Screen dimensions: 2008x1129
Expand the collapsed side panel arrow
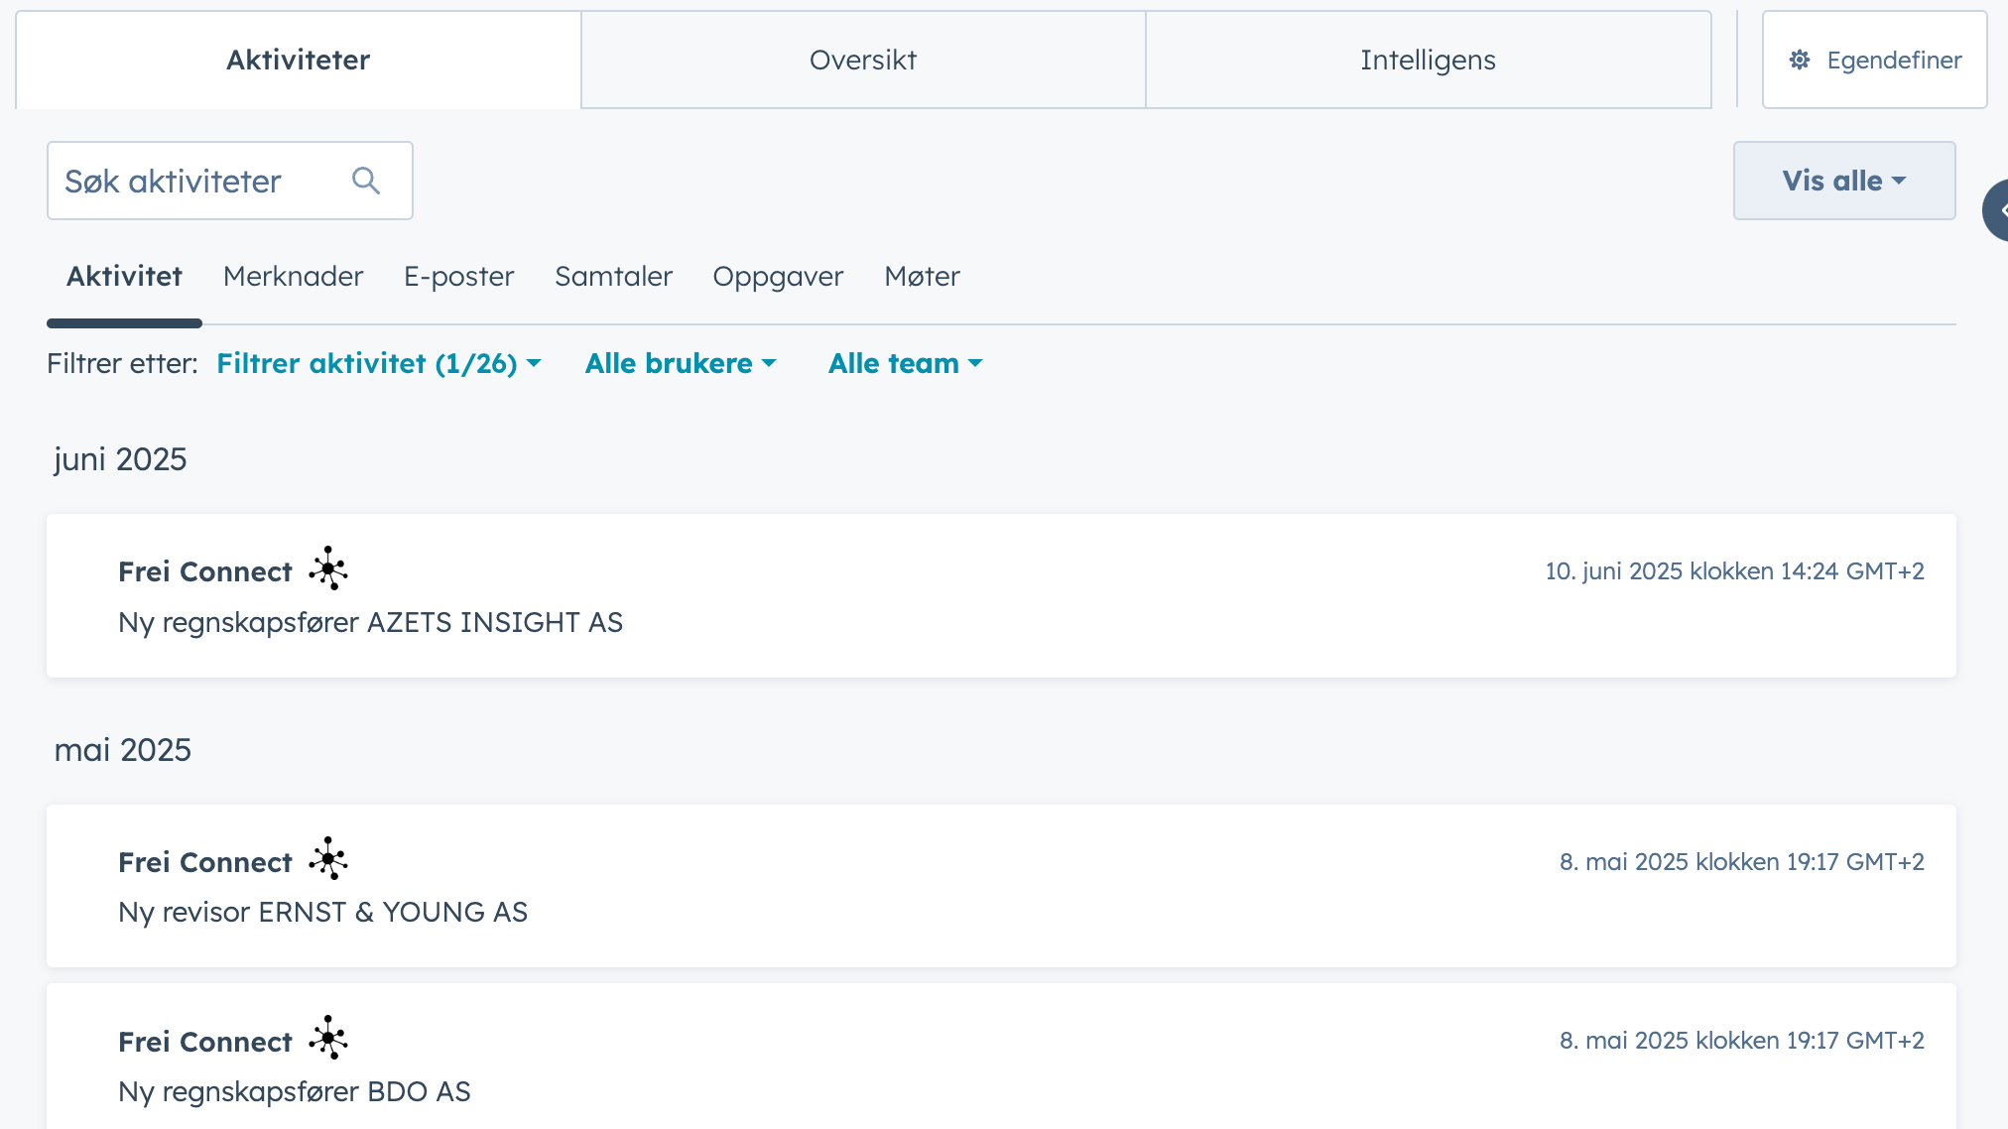pyautogui.click(x=1998, y=210)
